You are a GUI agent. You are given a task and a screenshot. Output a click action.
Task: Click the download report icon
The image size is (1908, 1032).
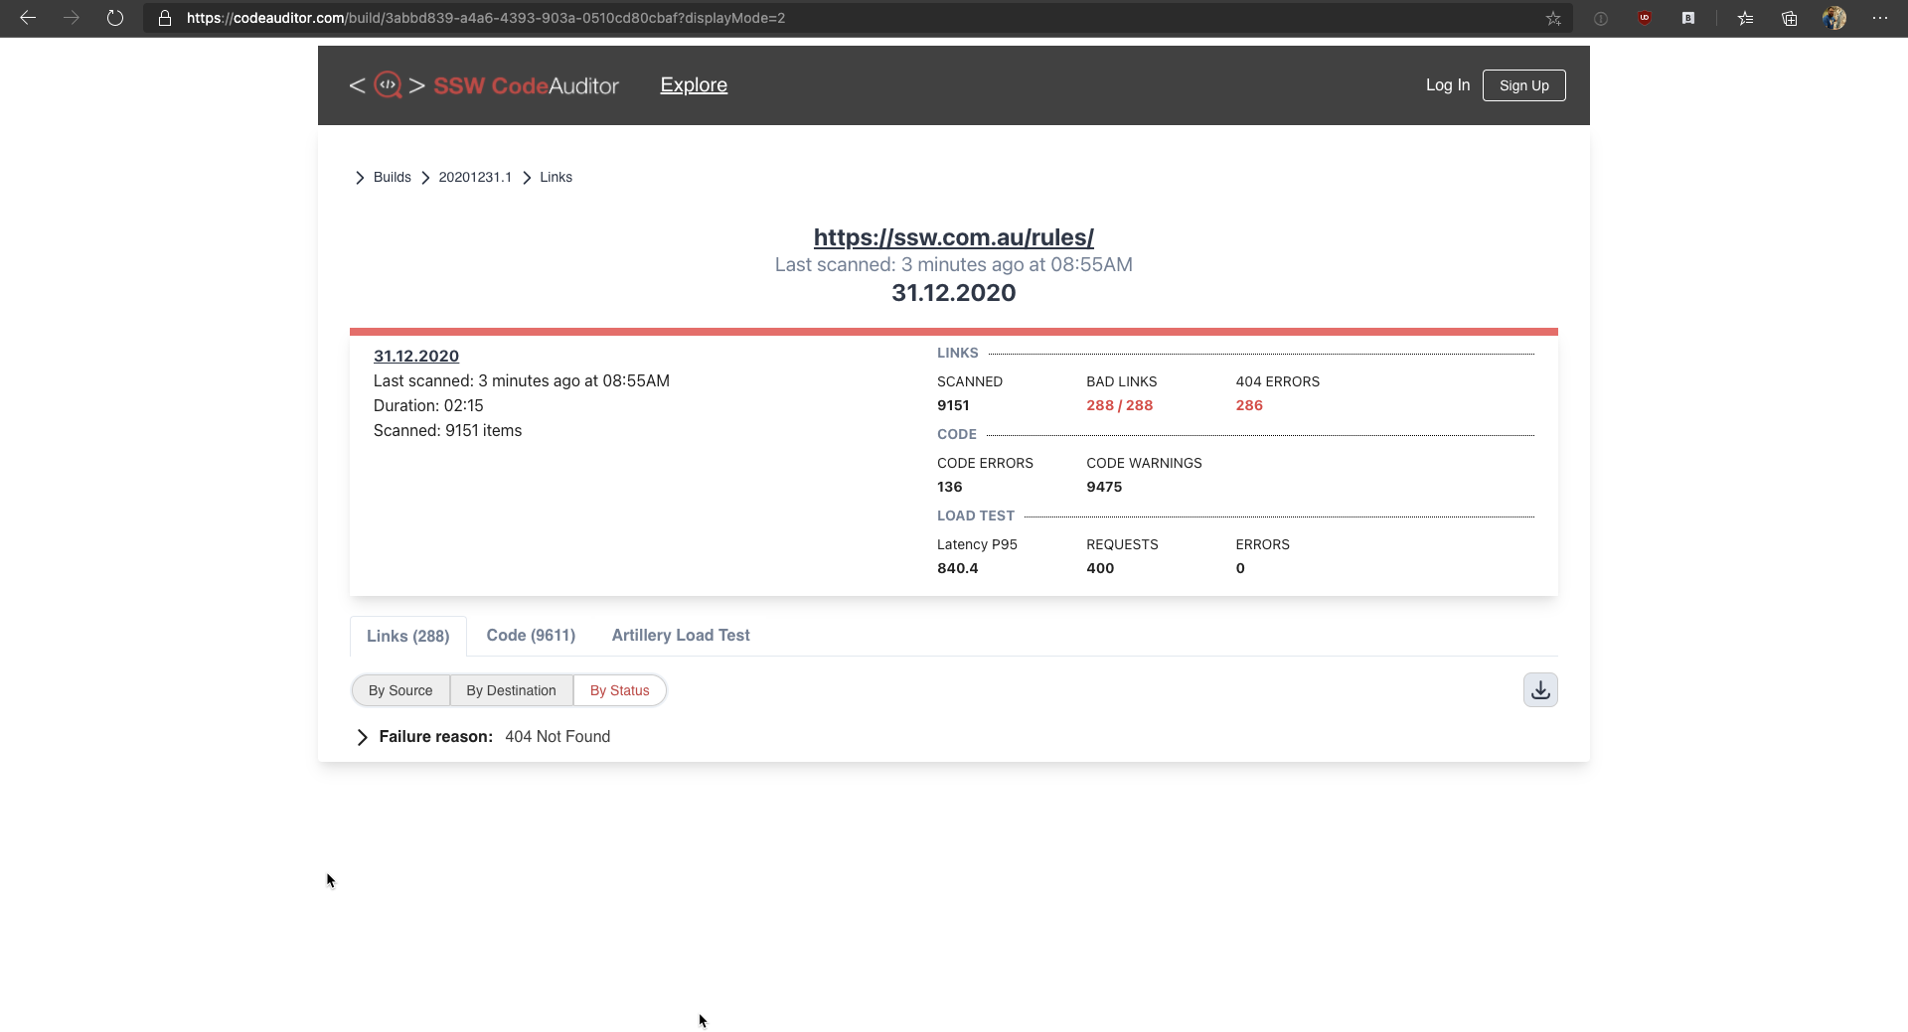(1540, 689)
